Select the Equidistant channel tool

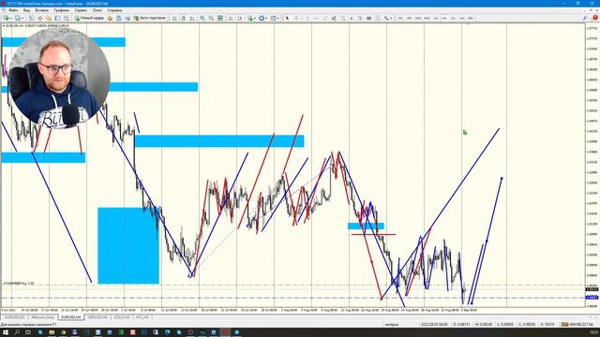pos(334,18)
